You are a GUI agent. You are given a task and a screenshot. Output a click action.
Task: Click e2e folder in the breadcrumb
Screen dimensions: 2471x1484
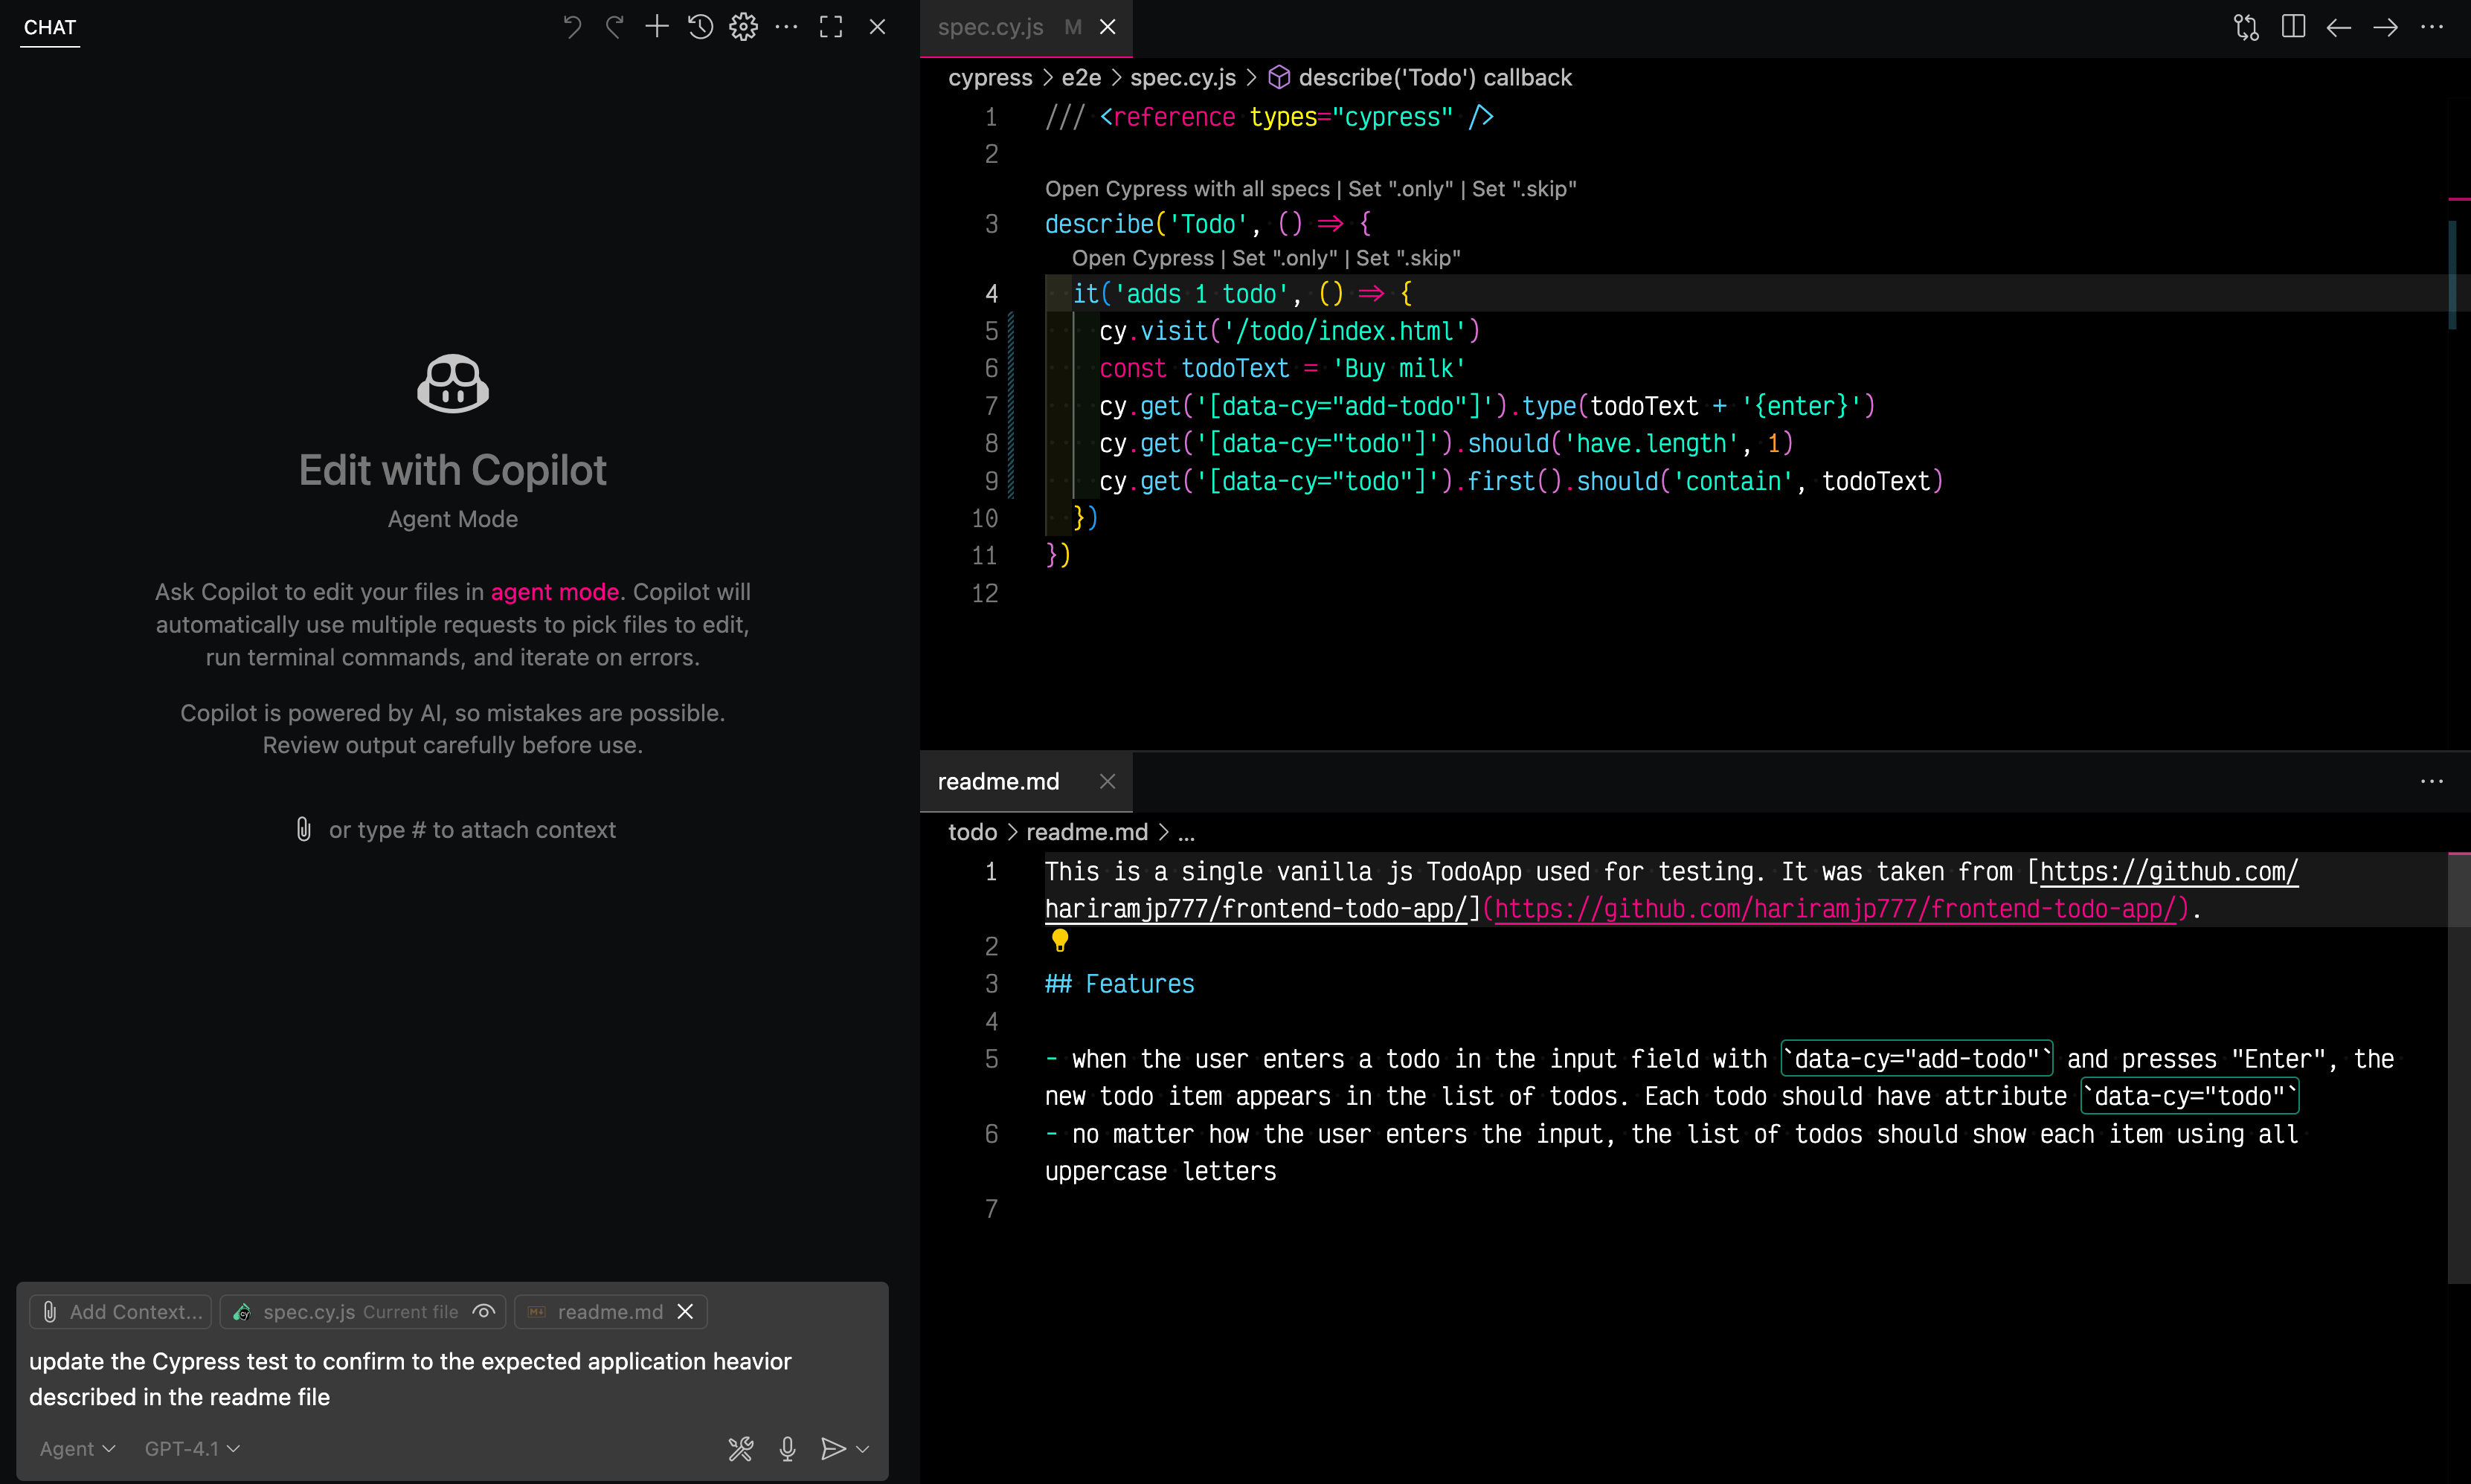1082,78
